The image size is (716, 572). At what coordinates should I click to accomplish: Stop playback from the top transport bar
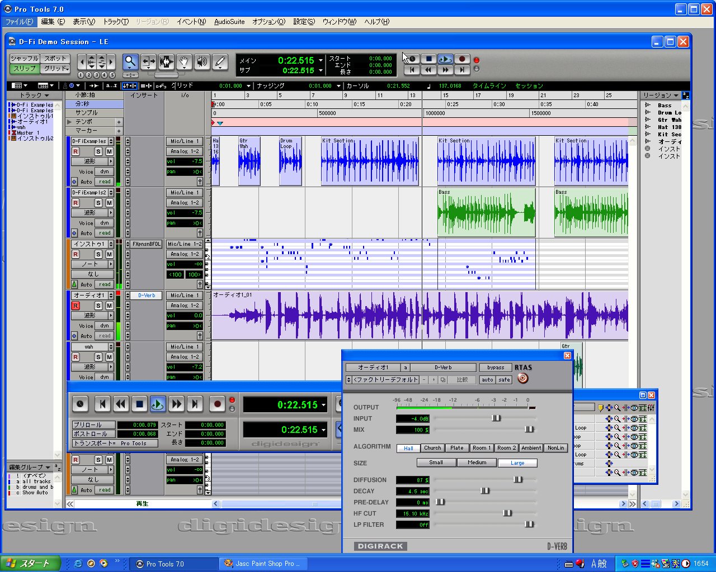point(428,59)
